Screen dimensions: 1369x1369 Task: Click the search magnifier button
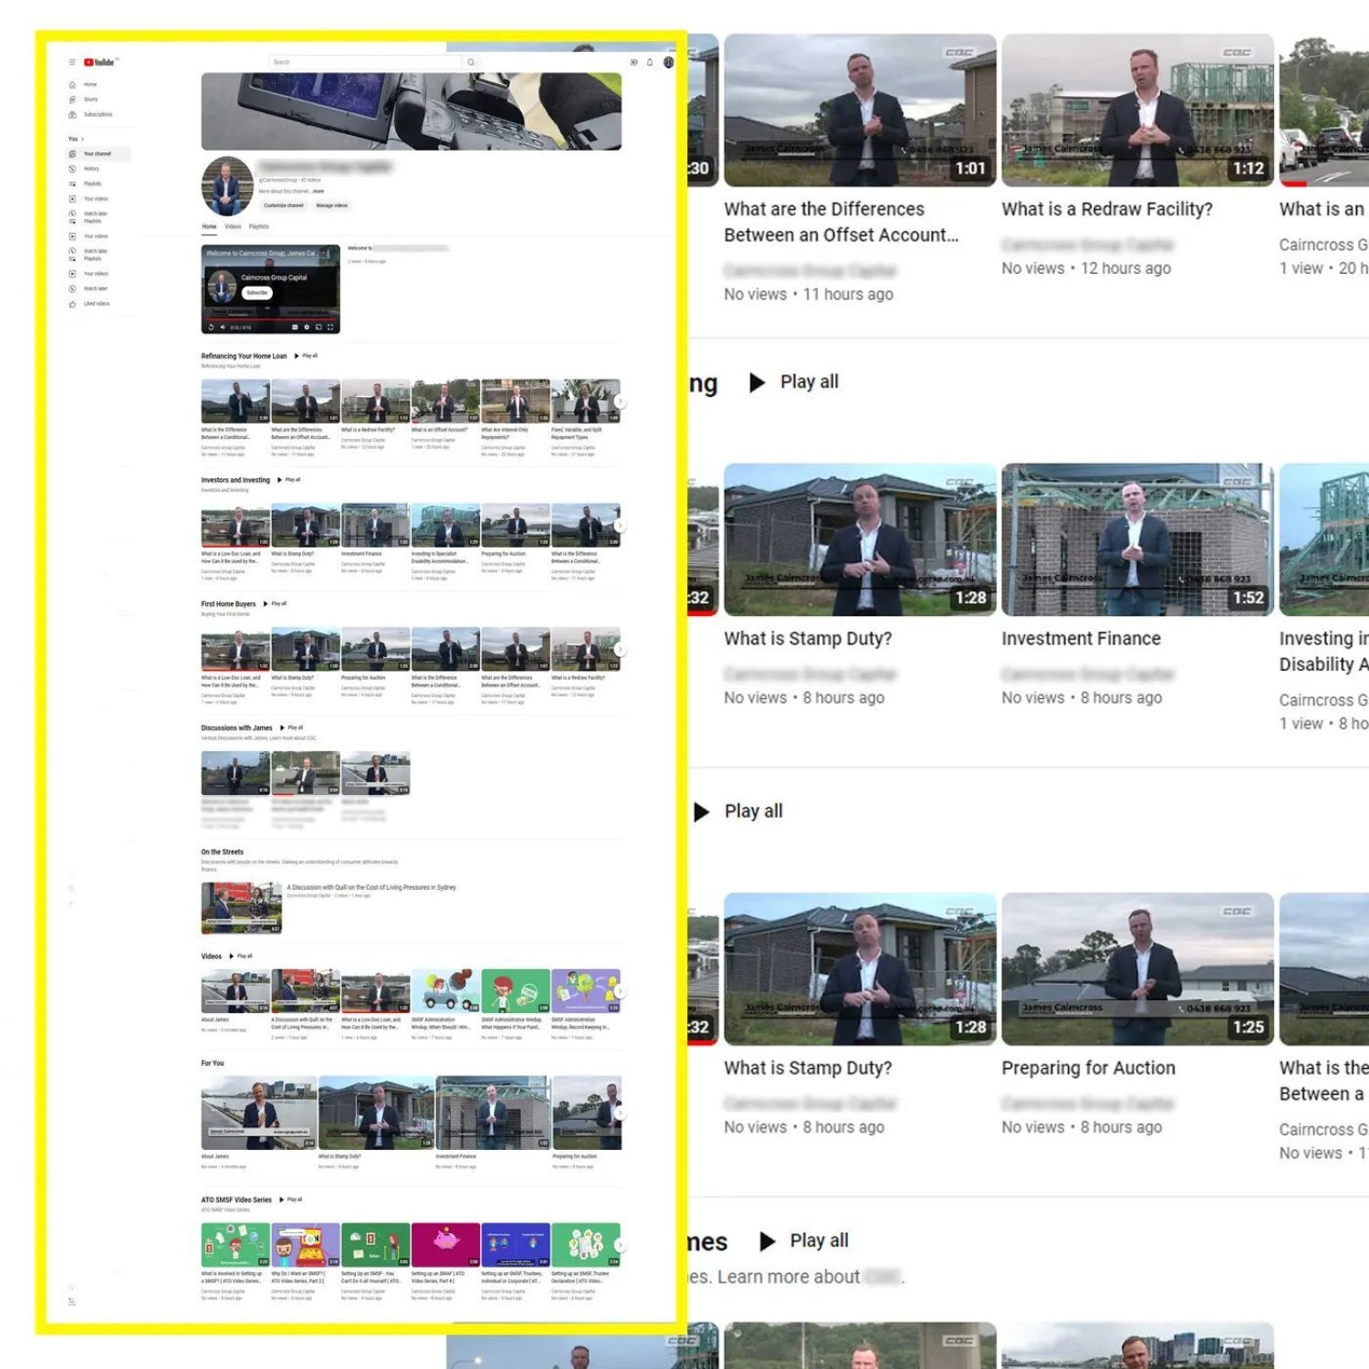click(x=471, y=62)
